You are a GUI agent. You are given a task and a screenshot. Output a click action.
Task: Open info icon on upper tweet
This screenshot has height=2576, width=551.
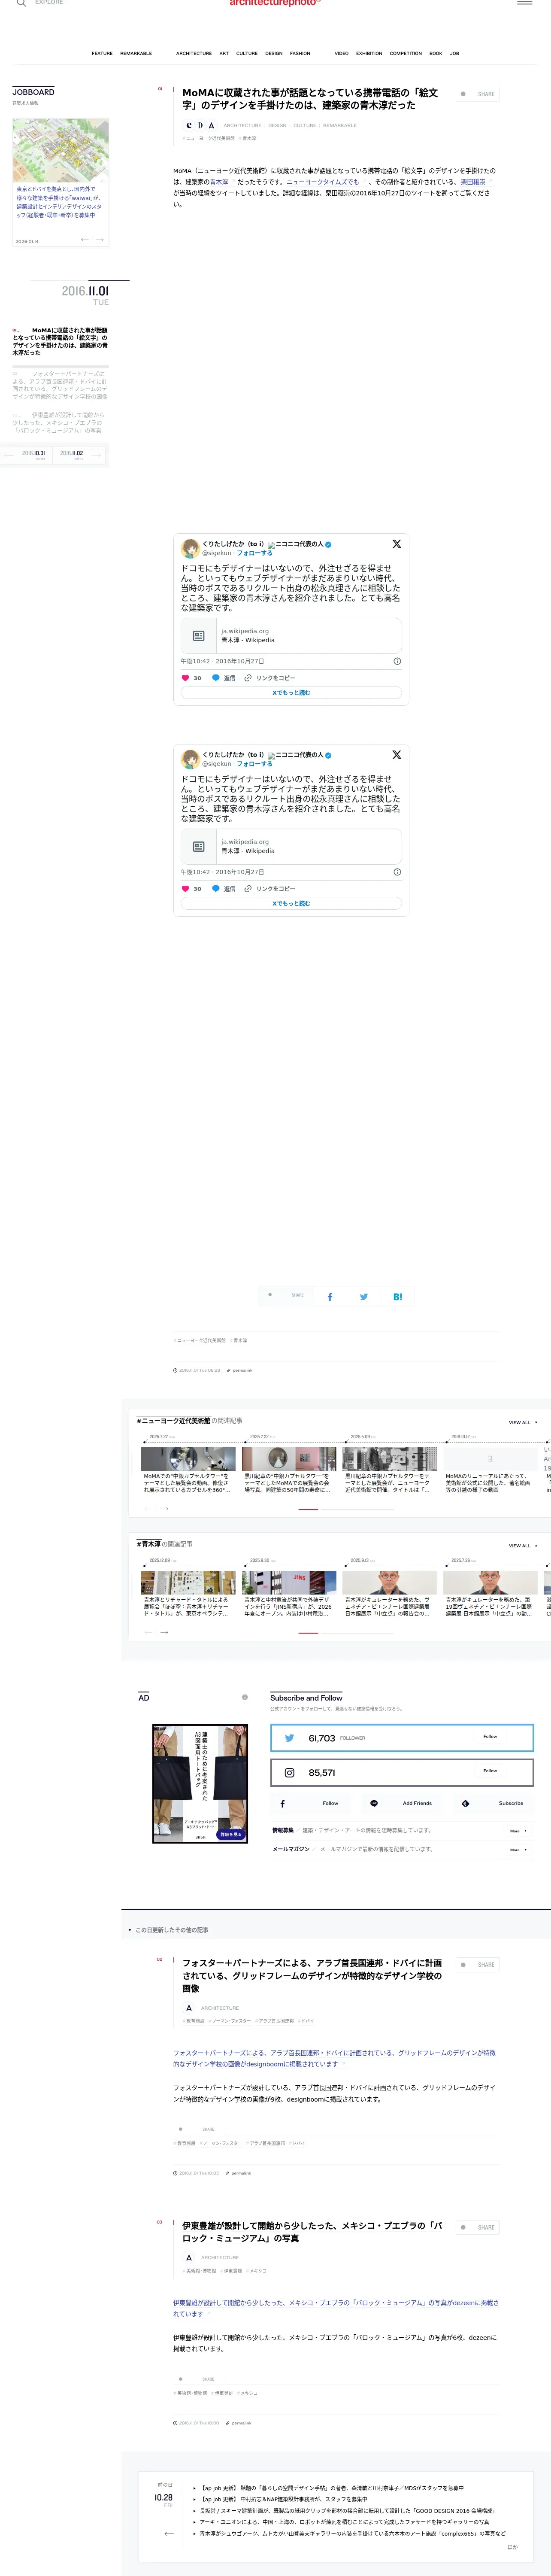pos(397,661)
